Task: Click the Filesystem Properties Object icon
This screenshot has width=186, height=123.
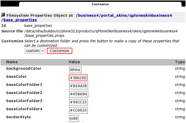Action: 3,15
